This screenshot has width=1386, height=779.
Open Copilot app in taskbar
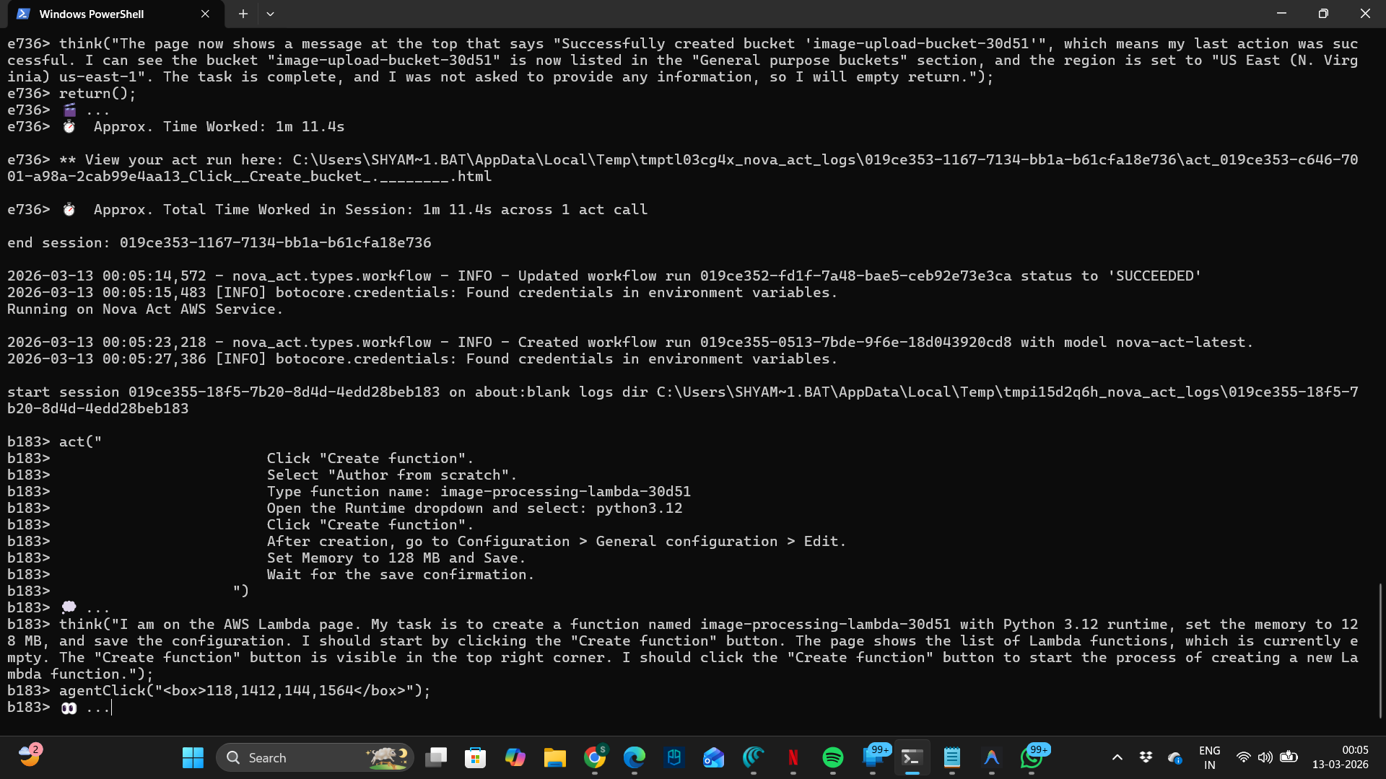point(515,757)
